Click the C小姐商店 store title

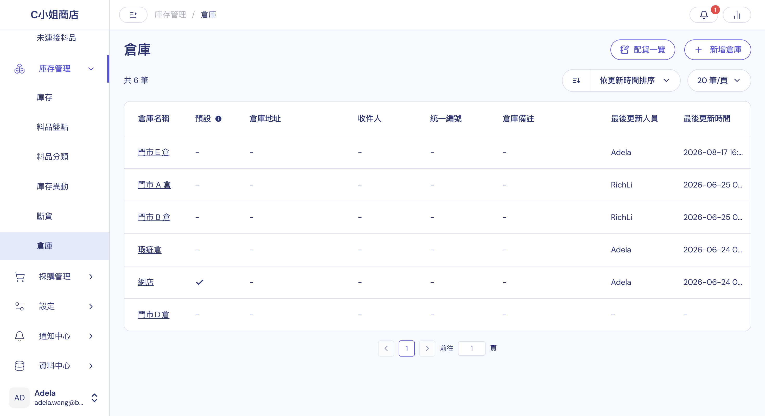(55, 15)
